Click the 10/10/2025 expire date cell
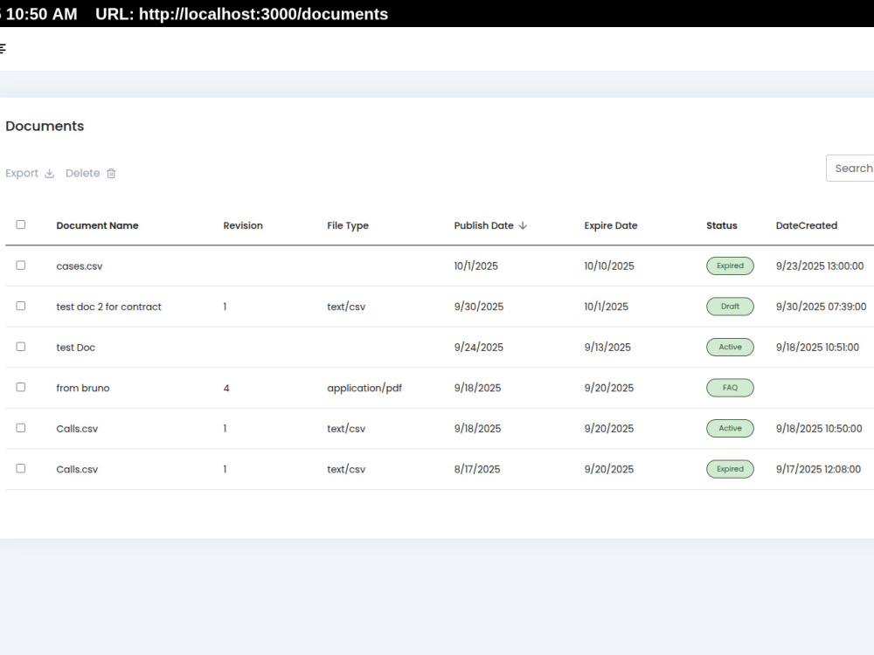This screenshot has width=874, height=655. (608, 266)
